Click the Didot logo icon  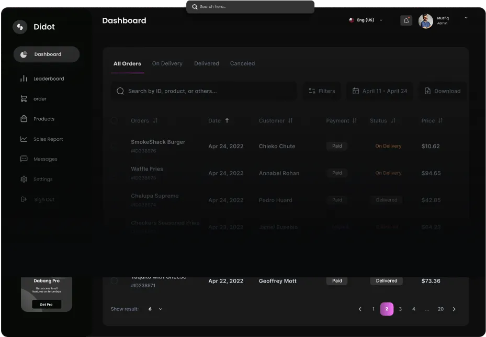pos(20,27)
